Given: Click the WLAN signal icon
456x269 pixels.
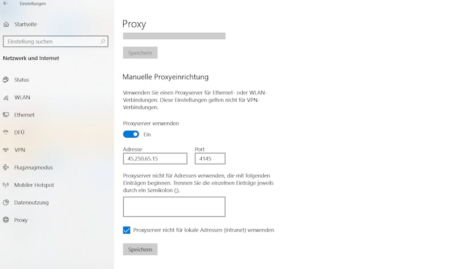Looking at the screenshot, I should [6, 97].
